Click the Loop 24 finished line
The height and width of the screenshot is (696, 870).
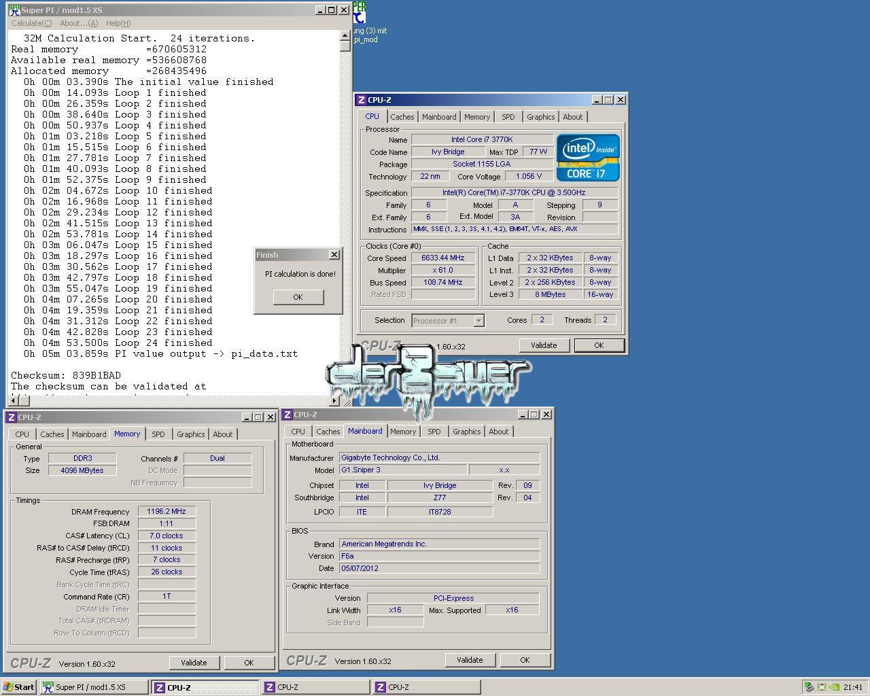[118, 343]
